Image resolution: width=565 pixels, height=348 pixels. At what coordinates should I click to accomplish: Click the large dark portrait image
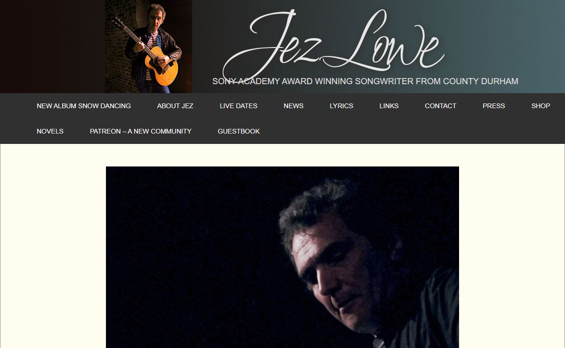click(282, 257)
